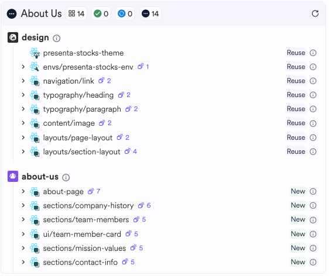This screenshot has width=329, height=276.
Task: Expand the envs/presenta-stocks-env row
Action: click(23, 67)
